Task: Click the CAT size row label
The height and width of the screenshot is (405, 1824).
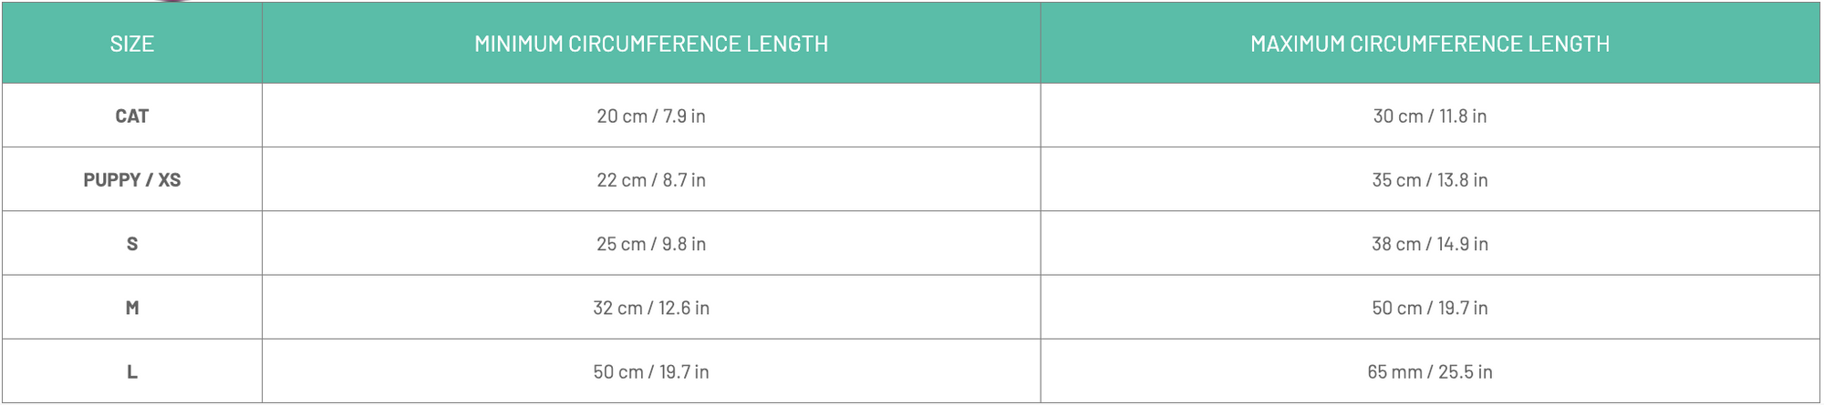Action: coord(132,116)
